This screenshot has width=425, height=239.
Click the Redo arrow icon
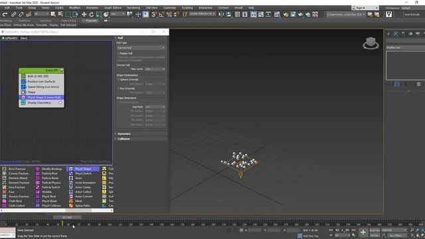coord(5,15)
